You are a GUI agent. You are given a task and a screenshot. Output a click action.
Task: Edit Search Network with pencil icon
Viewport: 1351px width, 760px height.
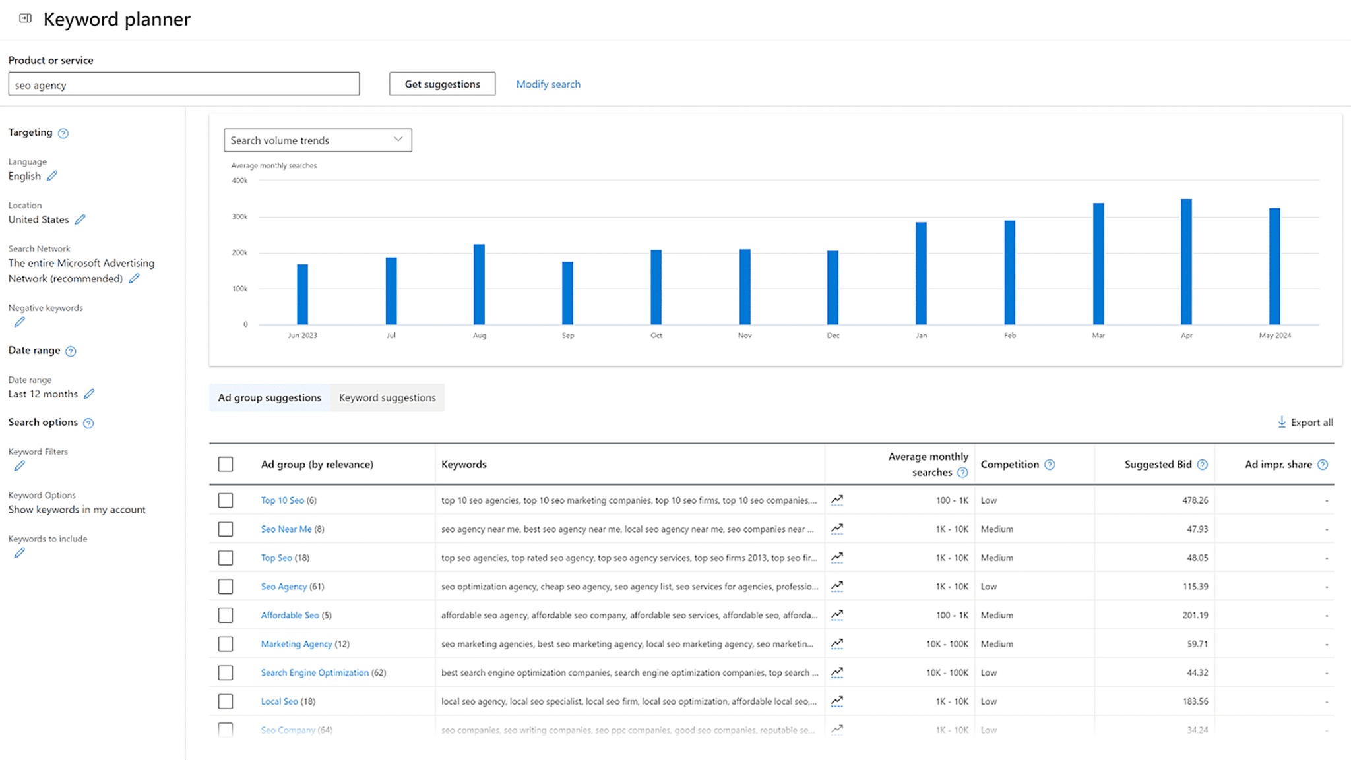pyautogui.click(x=135, y=278)
